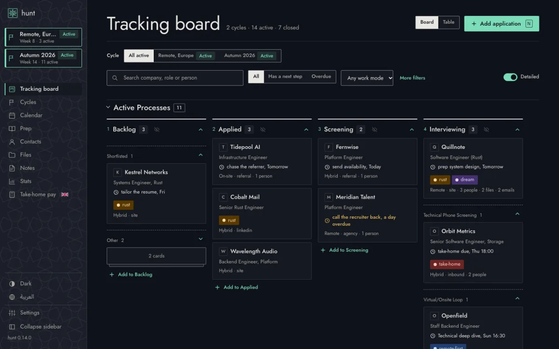
Task: Click the Kestrel Networks K avatar
Action: 117,172
